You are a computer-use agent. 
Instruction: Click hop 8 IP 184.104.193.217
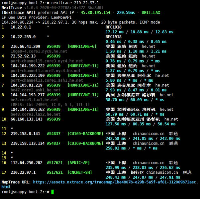pyautogui.click(x=28, y=95)
